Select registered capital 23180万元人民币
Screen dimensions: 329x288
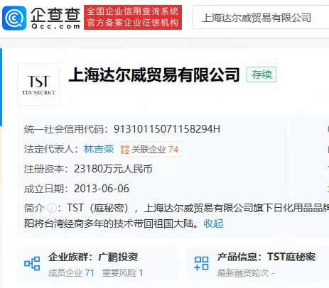point(113,169)
